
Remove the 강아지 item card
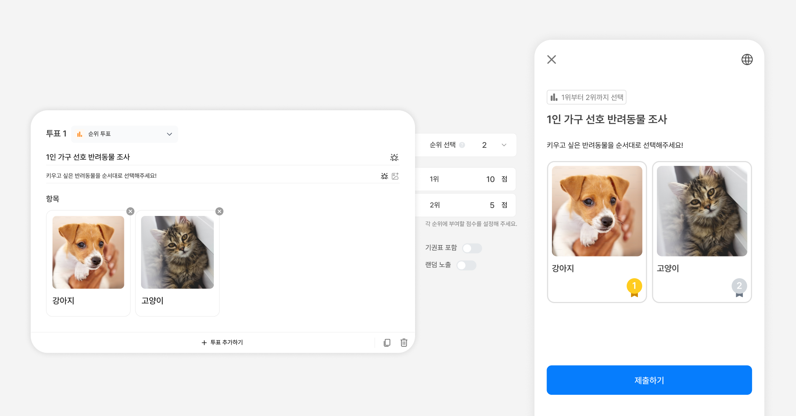(130, 211)
